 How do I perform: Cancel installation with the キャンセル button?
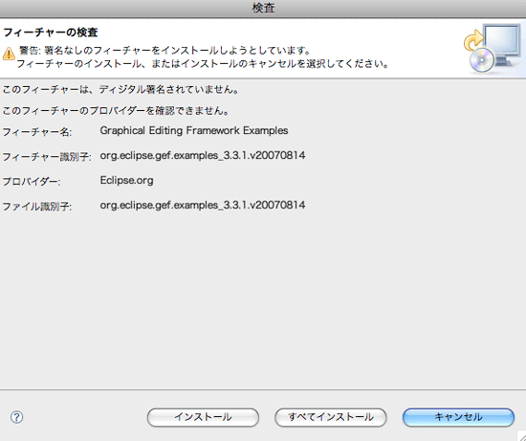pos(458,417)
